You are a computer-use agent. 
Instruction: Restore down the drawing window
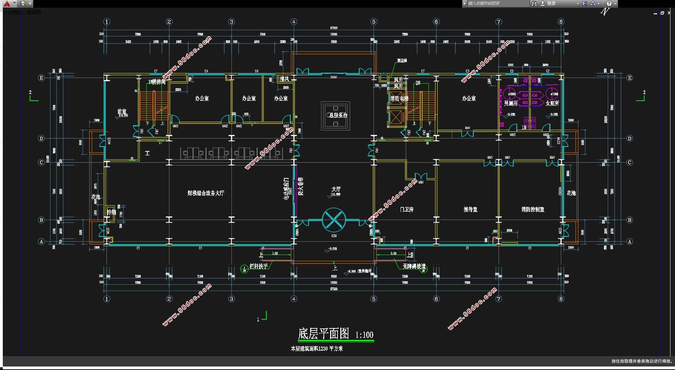[662, 13]
